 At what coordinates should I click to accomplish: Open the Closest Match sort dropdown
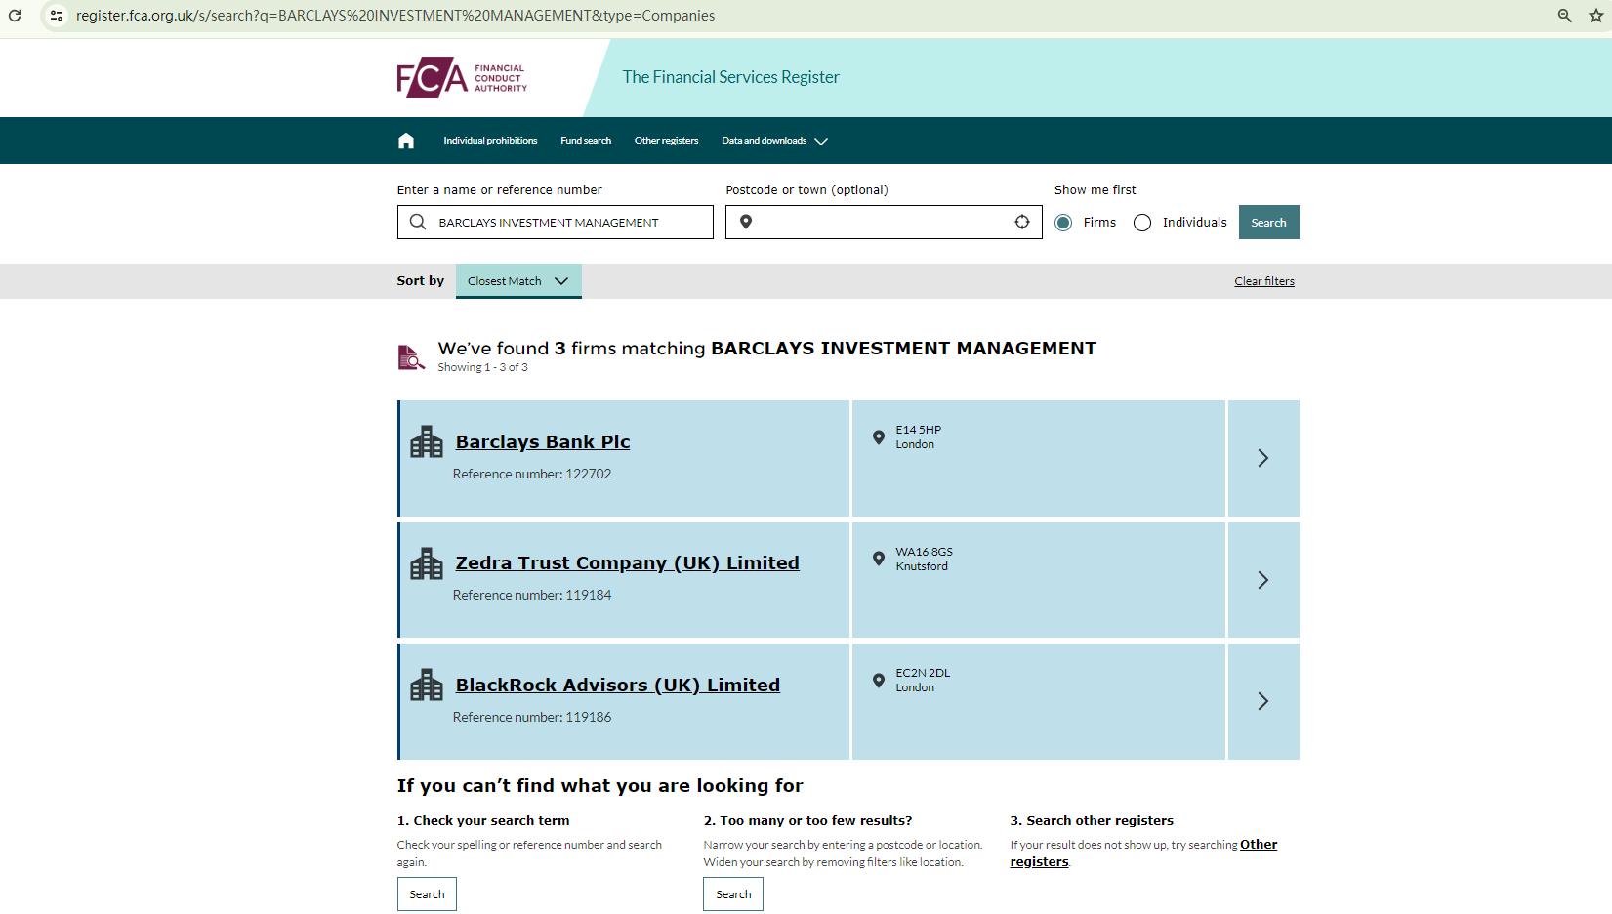pos(518,281)
